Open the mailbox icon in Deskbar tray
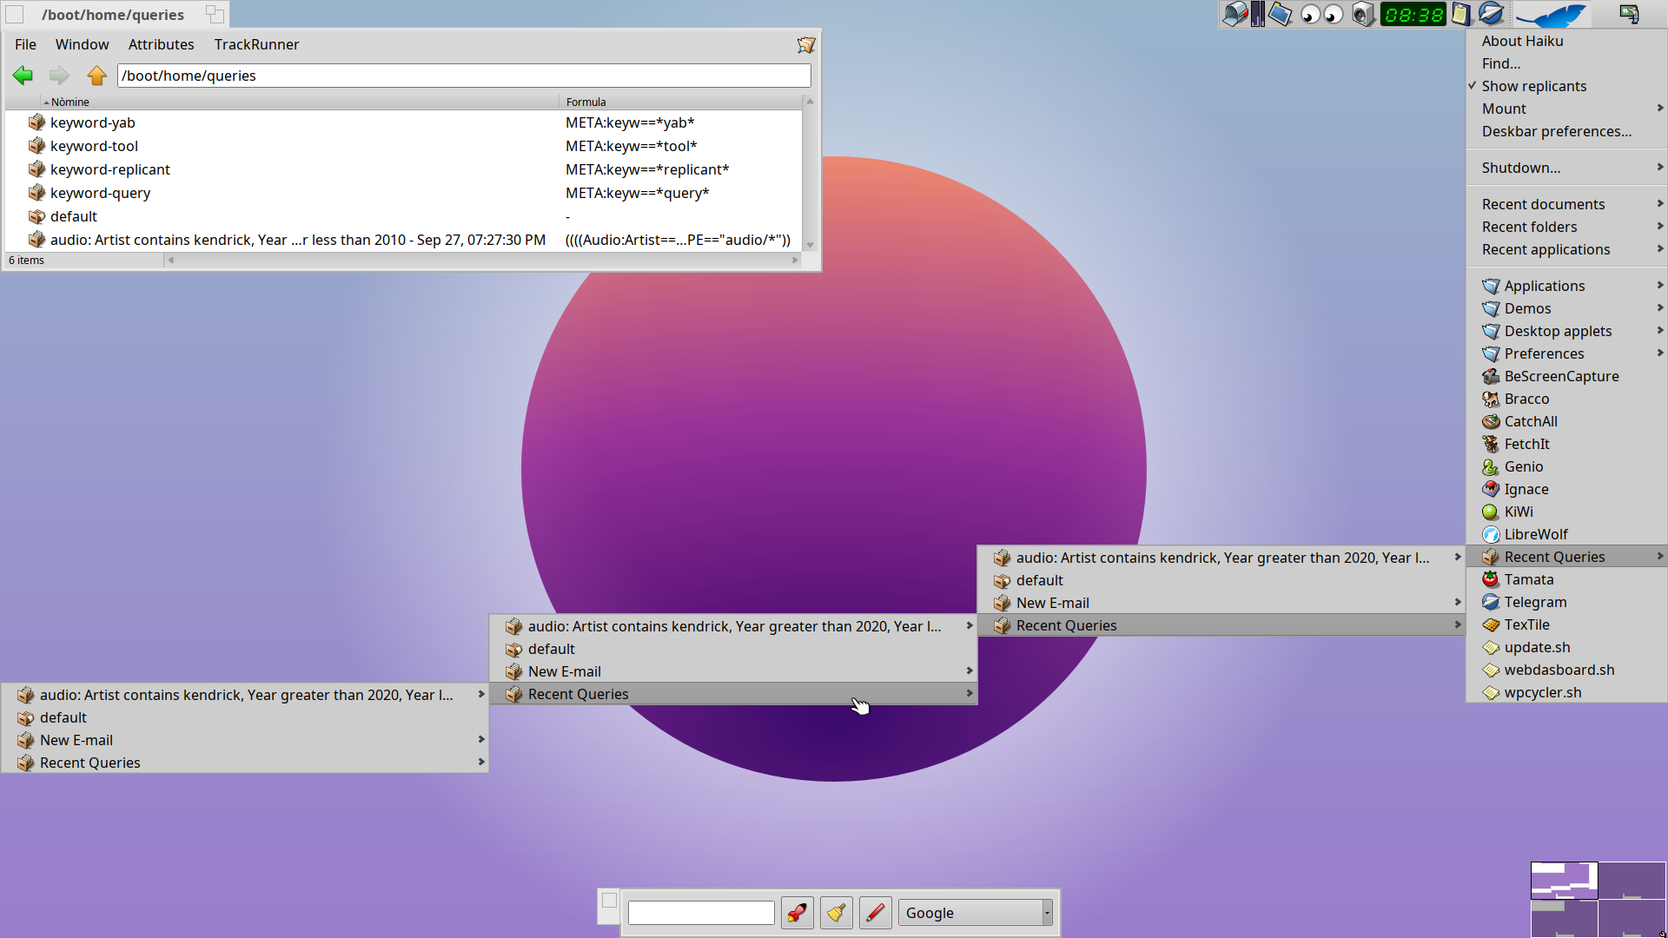 [x=1234, y=14]
